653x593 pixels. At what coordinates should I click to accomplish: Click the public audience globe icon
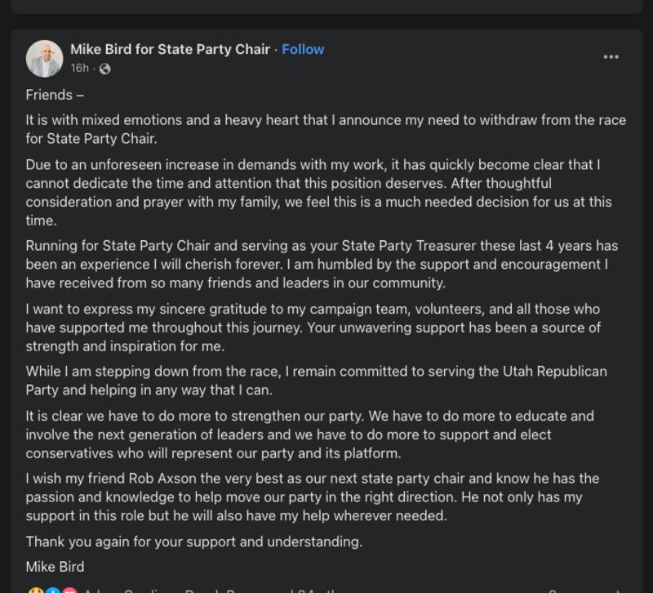click(105, 69)
